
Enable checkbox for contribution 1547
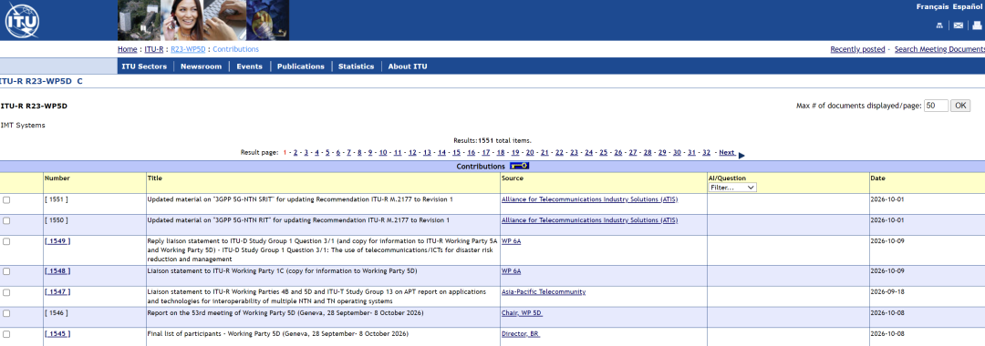(x=6, y=292)
